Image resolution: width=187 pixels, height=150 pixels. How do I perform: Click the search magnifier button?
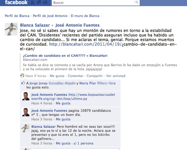tap(137, 2)
